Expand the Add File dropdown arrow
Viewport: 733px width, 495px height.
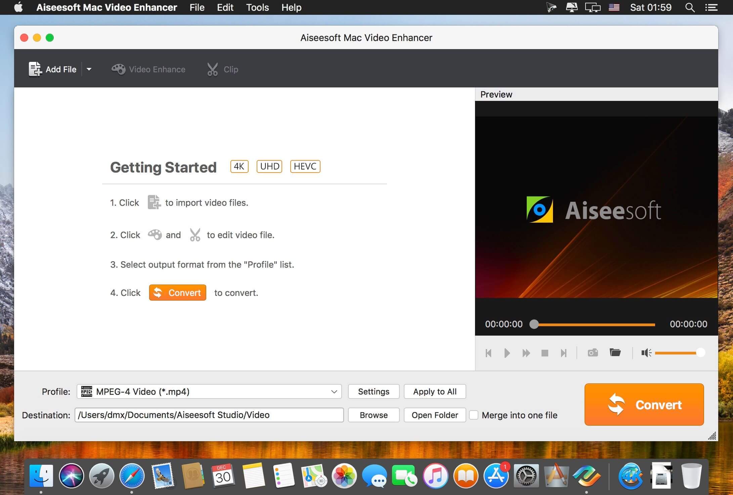pyautogui.click(x=89, y=69)
